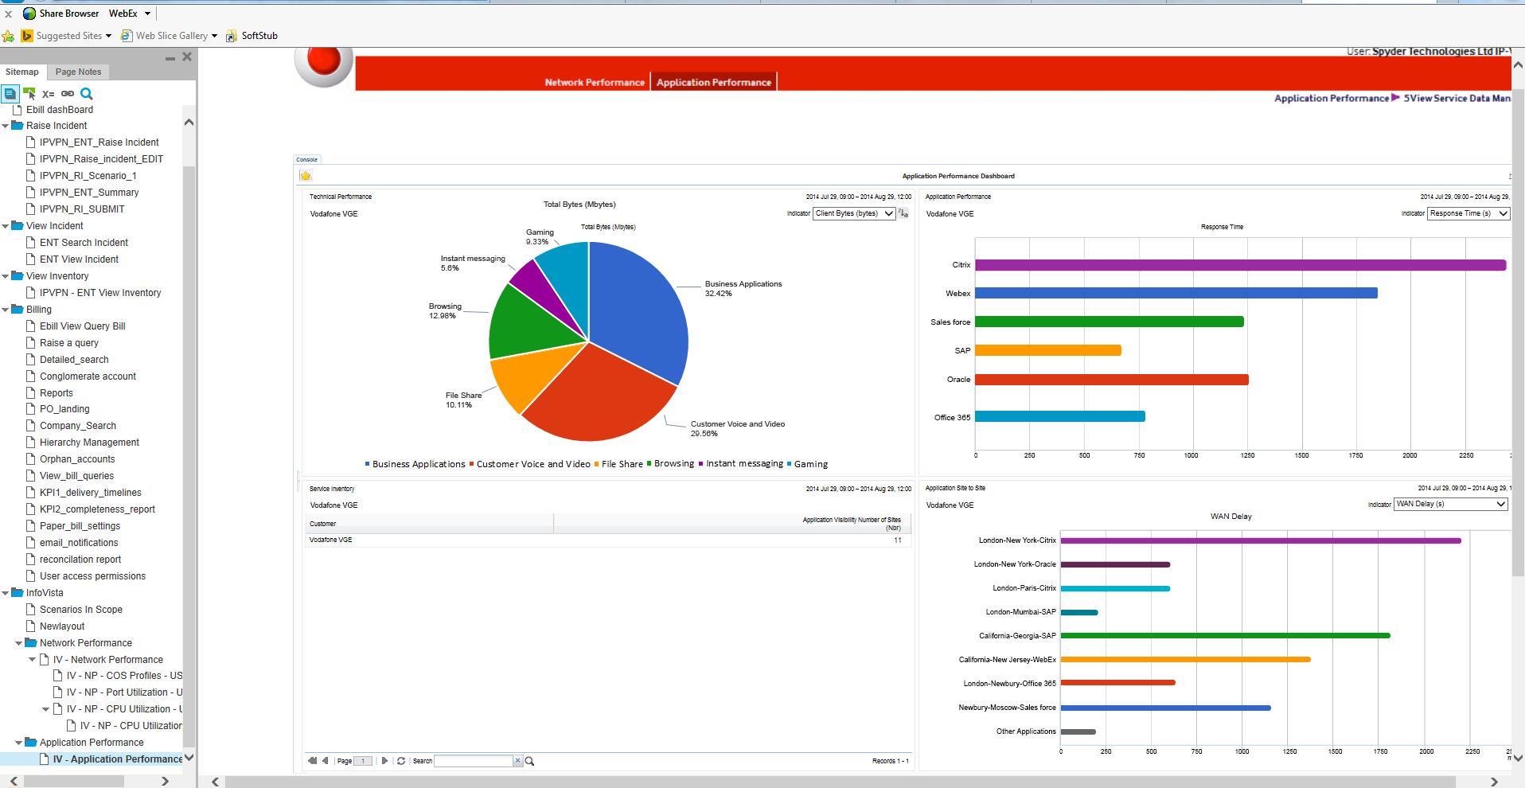The image size is (1525, 788).
Task: Click the refresh icon in Service Inventory pager
Action: point(401,761)
